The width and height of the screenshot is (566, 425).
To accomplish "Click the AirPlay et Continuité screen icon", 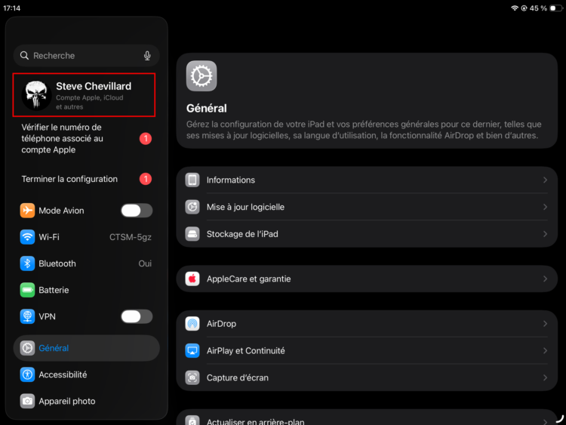I will [192, 350].
